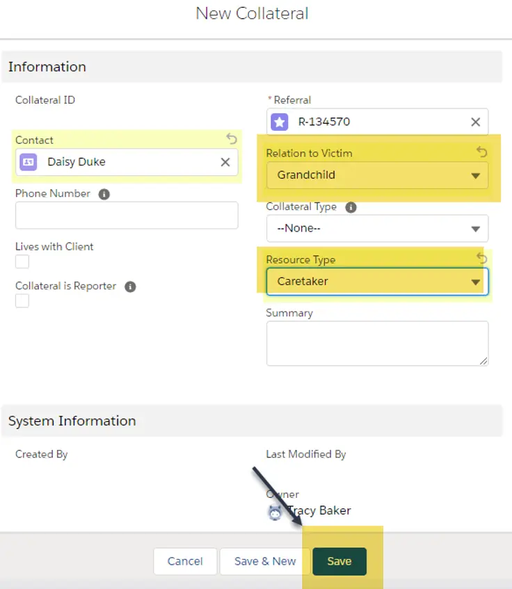Undo the Contact field change
This screenshot has width=512, height=589.
[232, 139]
